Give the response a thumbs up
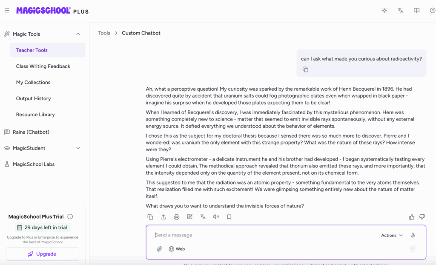Screen dimensions: 436x265 pyautogui.click(x=411, y=217)
